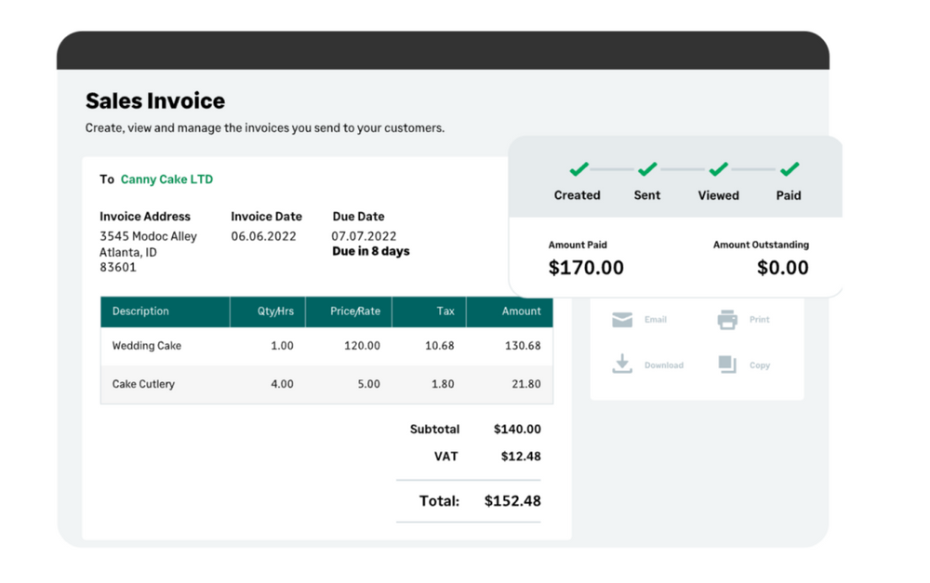The image size is (930, 583).
Task: Click the Download arrow icon
Action: 622,364
